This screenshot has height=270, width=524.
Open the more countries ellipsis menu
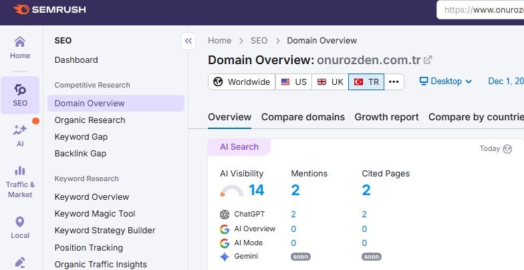coord(394,82)
